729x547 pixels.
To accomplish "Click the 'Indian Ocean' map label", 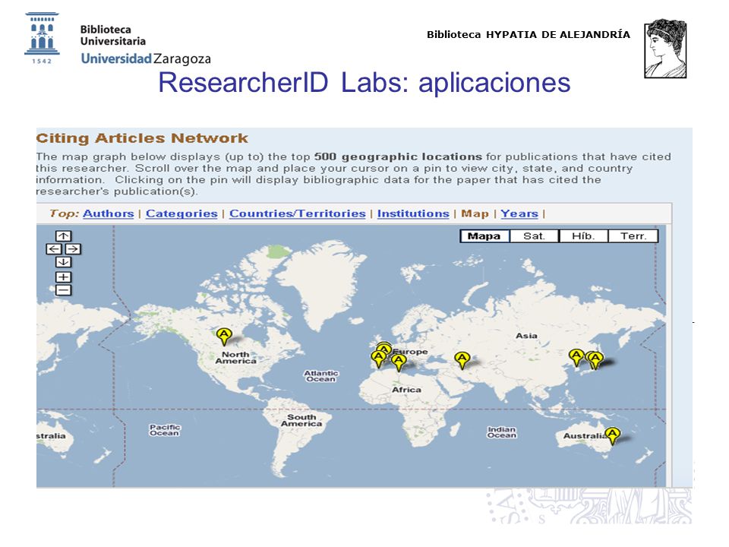I will click(502, 432).
